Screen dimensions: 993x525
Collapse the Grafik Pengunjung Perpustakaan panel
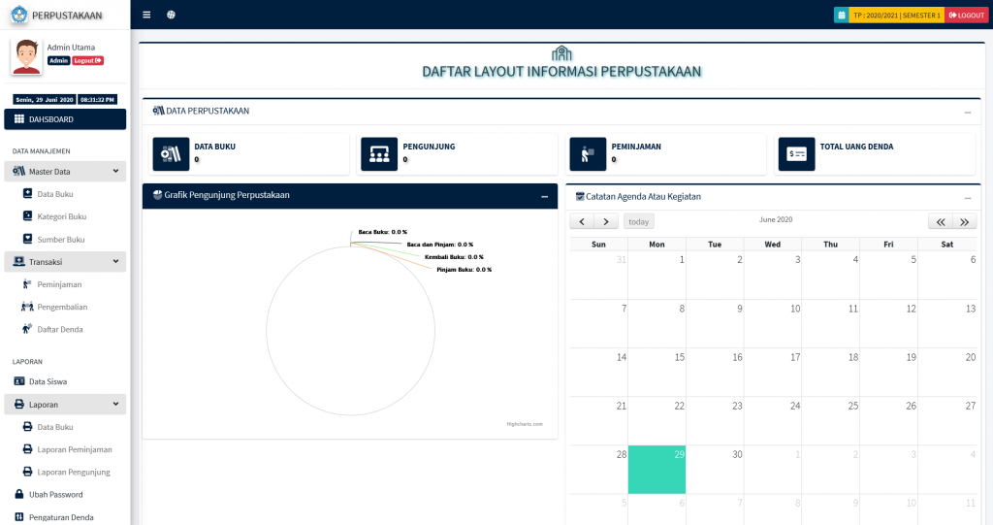click(x=545, y=197)
